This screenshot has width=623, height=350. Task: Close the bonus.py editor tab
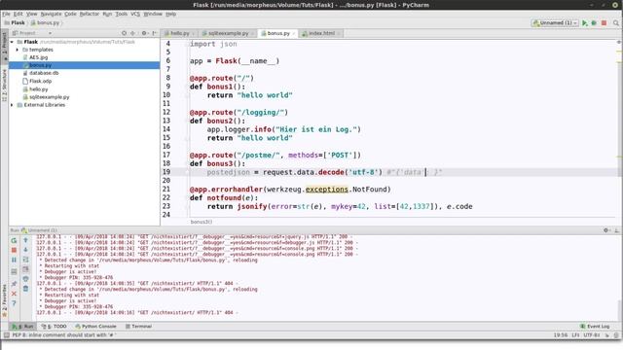[x=294, y=34]
